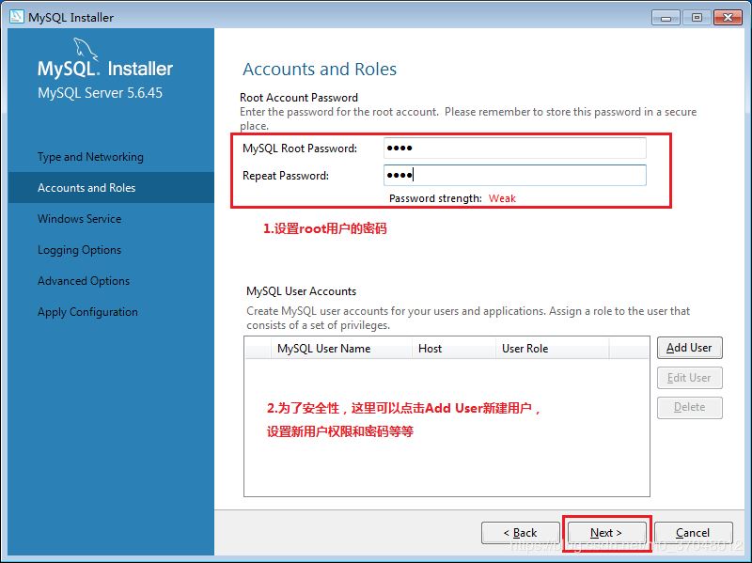
Task: Click the MySQL Installer title bar icon
Action: pyautogui.click(x=16, y=17)
